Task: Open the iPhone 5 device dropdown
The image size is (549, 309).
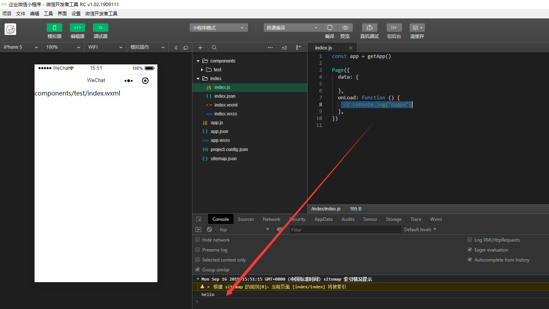Action: (21, 47)
